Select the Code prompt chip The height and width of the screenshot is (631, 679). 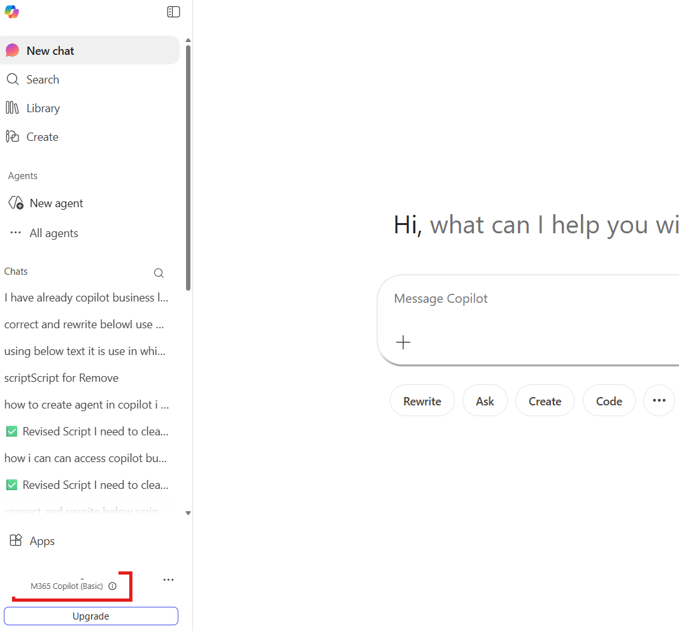coord(610,401)
